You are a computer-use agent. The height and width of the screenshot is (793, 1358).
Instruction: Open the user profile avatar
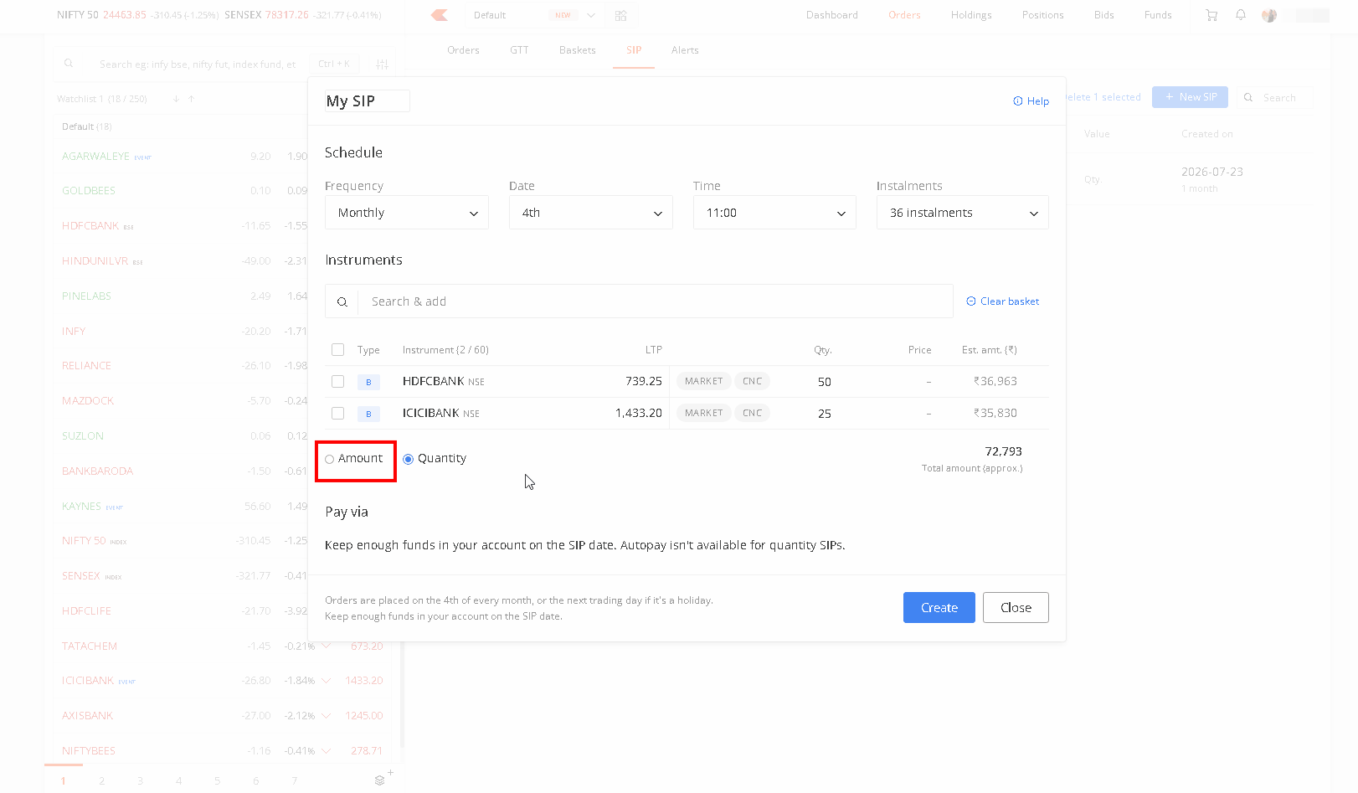click(x=1269, y=15)
